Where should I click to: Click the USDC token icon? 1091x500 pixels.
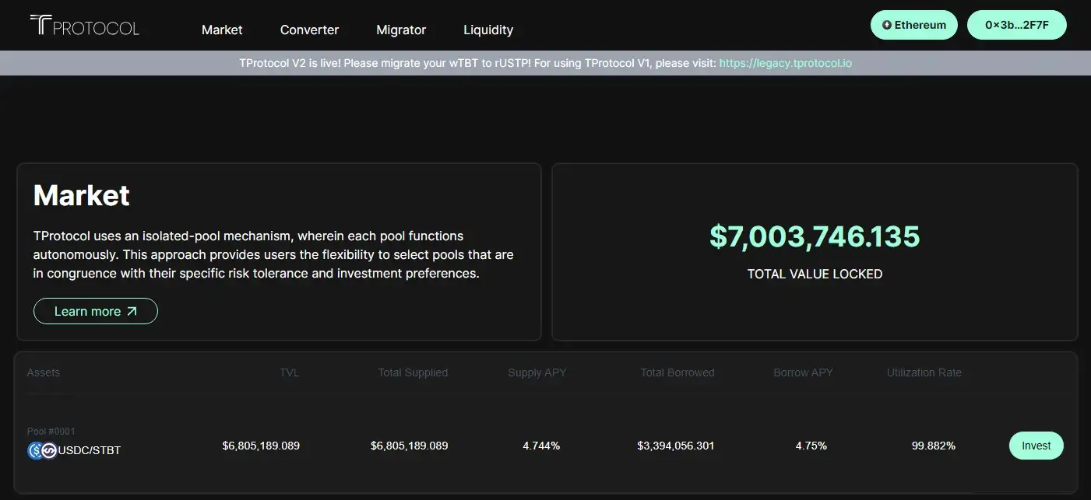pos(35,450)
